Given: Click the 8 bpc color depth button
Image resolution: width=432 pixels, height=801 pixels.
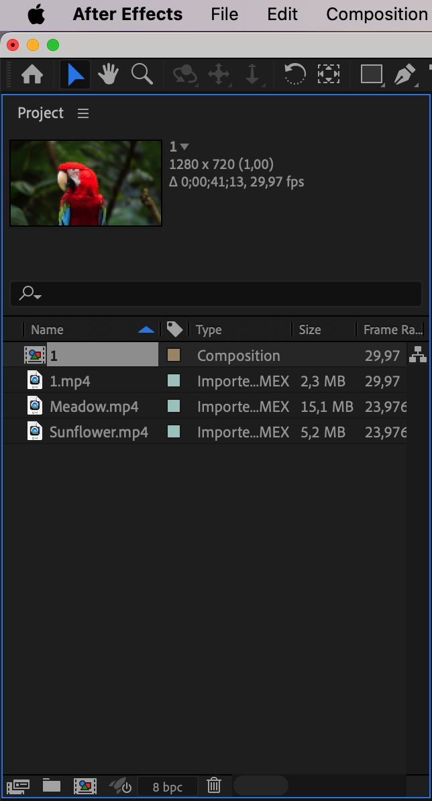Looking at the screenshot, I should click(167, 787).
